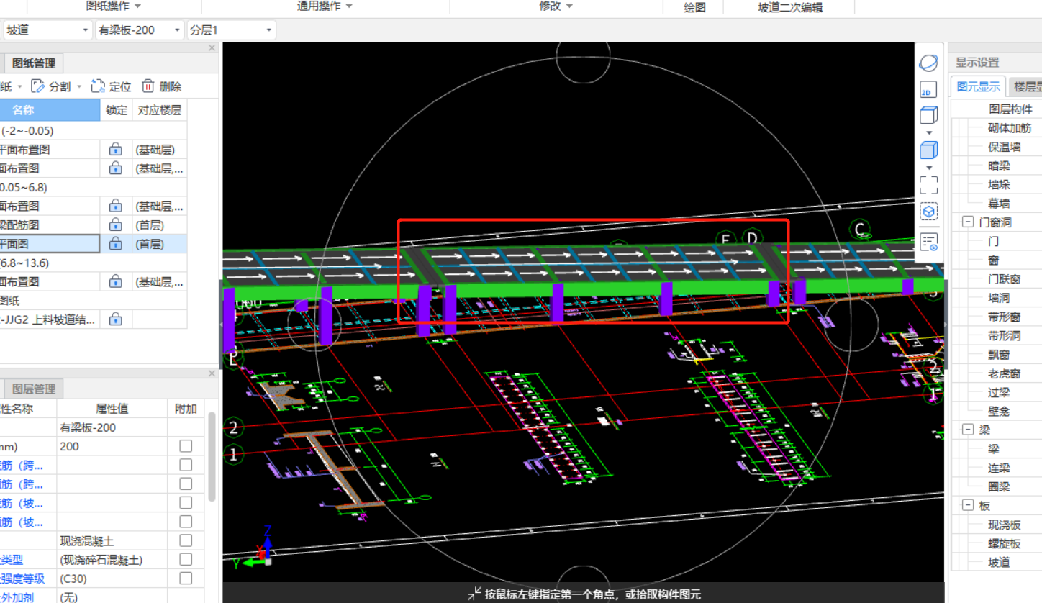Click the 锁定 column header
Viewport: 1042px width, 603px height.
coord(116,110)
